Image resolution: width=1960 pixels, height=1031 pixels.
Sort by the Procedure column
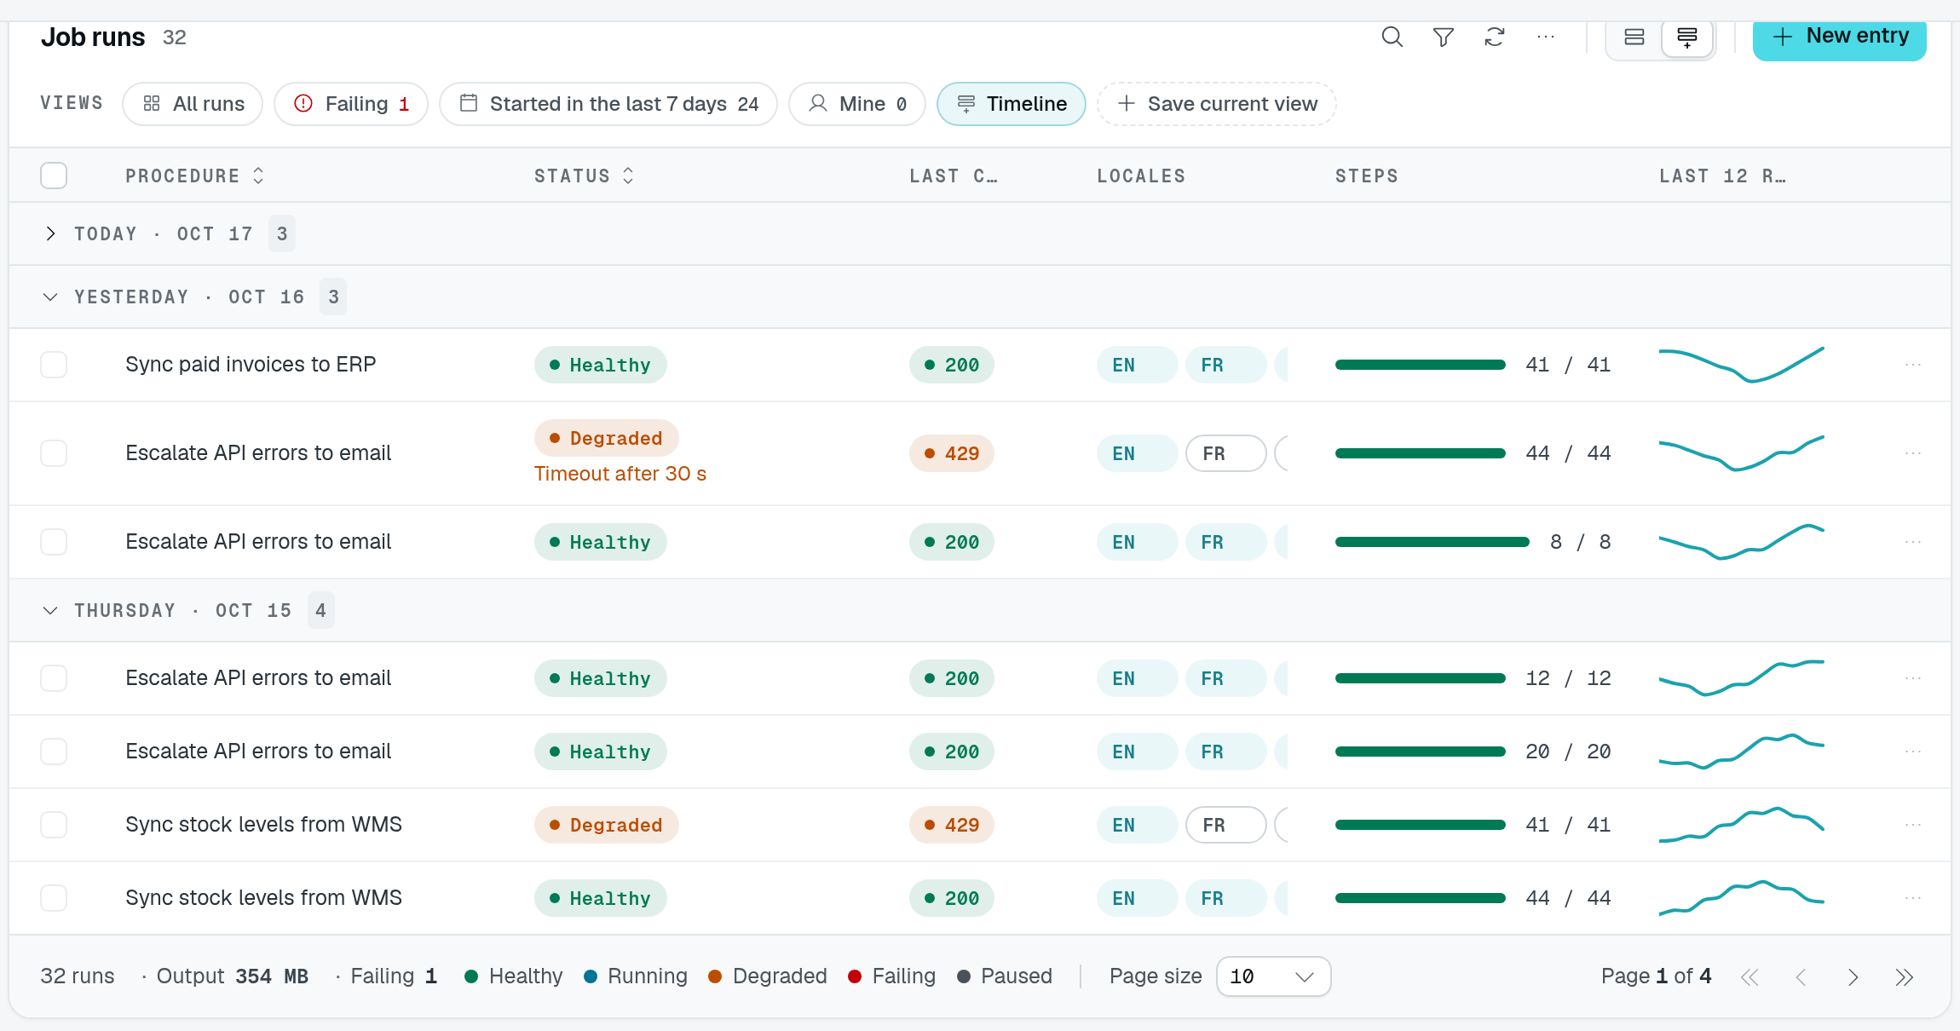195,176
